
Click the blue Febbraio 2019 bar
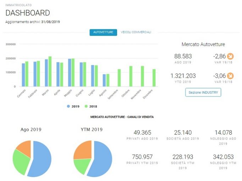coord(35,74)
